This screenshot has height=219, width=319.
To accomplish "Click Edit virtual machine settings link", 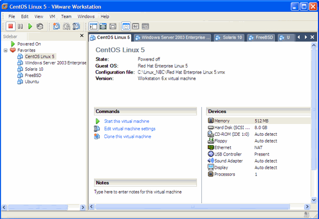I will (130, 129).
